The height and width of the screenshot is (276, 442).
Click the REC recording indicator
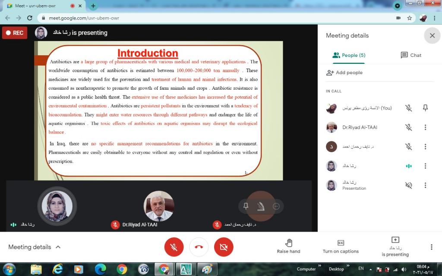tap(15, 33)
